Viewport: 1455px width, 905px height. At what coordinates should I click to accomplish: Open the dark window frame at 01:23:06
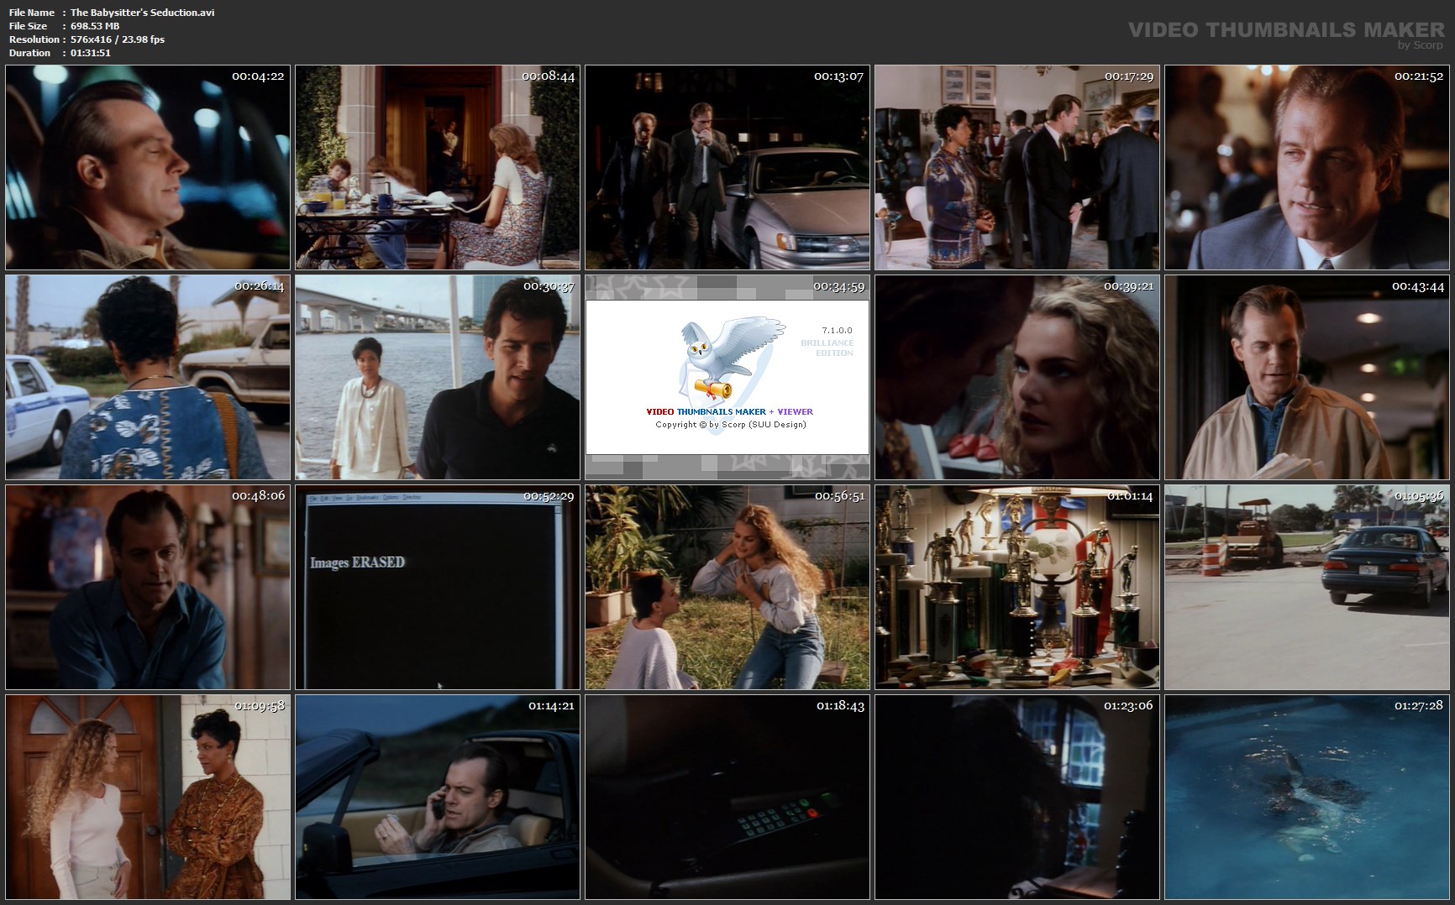(1017, 797)
